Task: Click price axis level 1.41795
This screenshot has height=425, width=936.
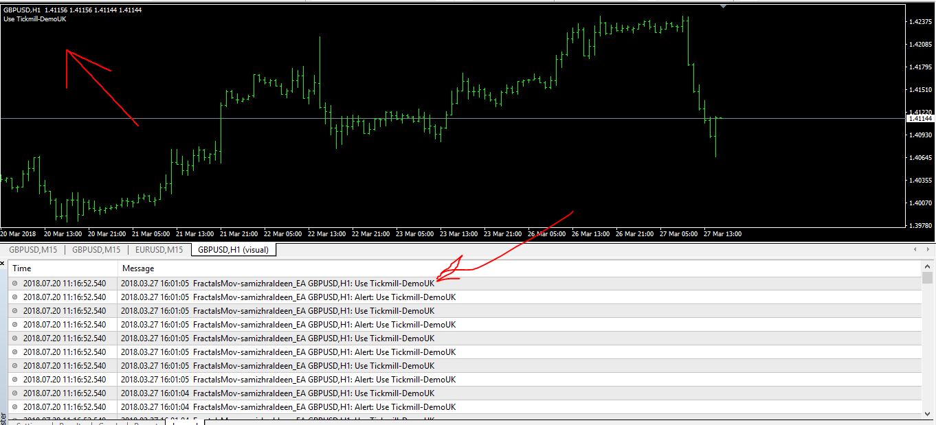Action: 920,67
